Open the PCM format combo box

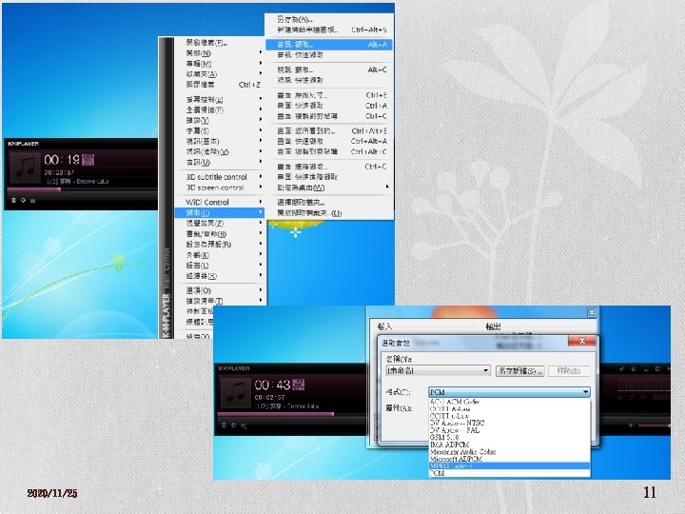[x=509, y=392]
